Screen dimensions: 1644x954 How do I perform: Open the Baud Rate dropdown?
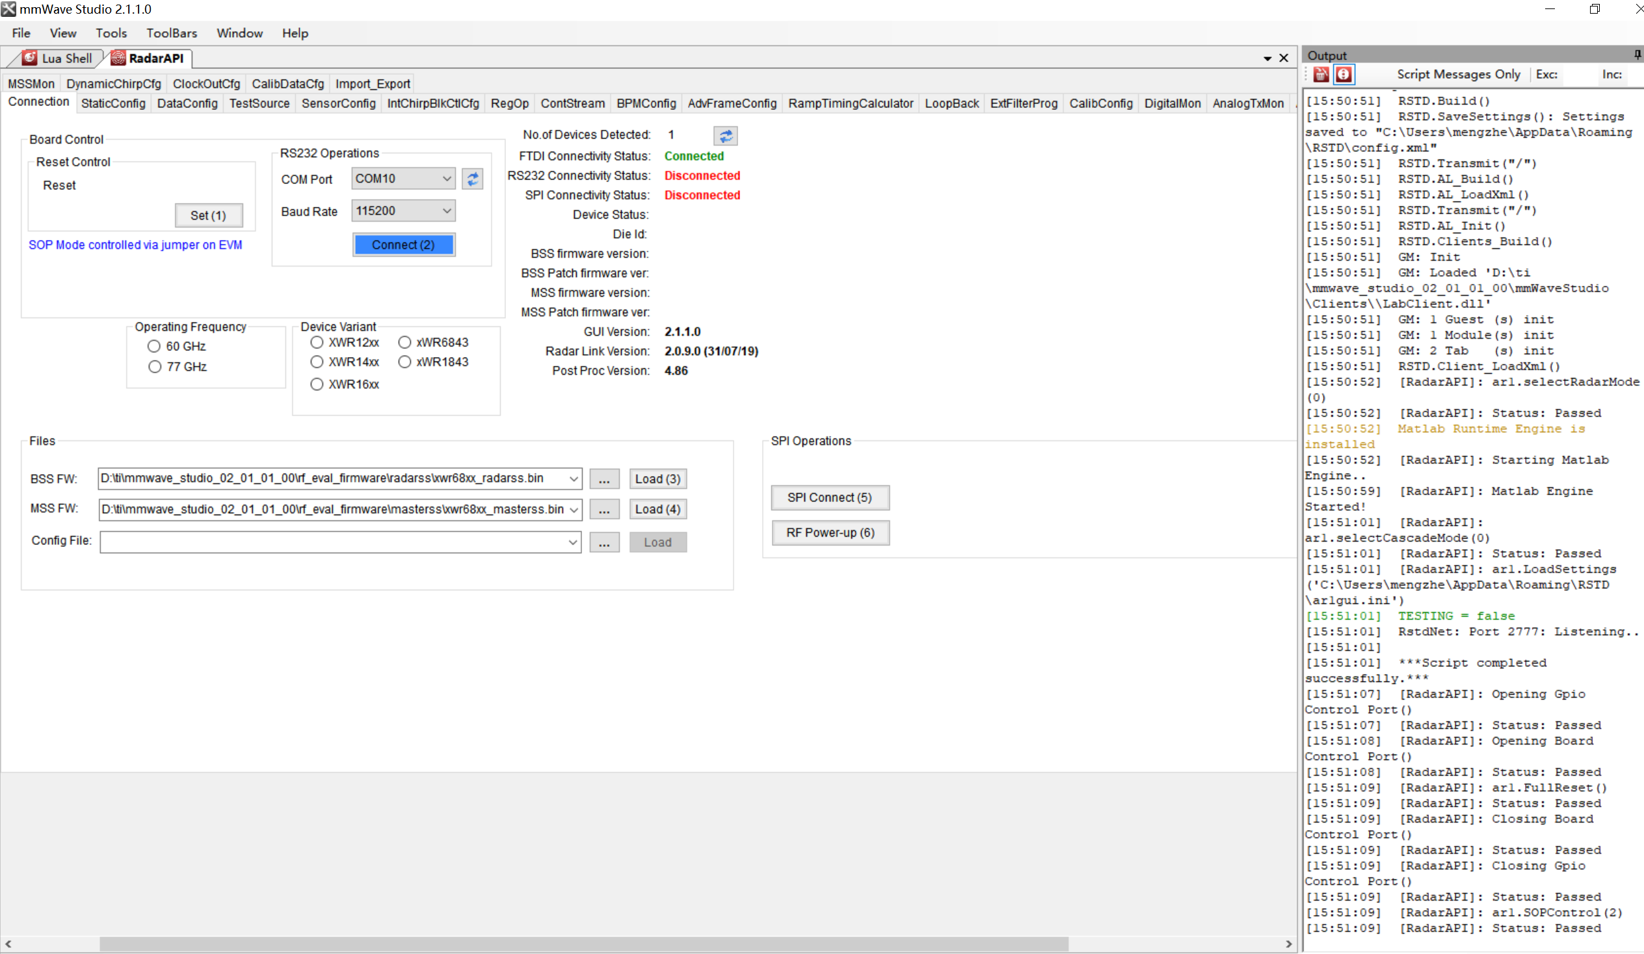(447, 211)
